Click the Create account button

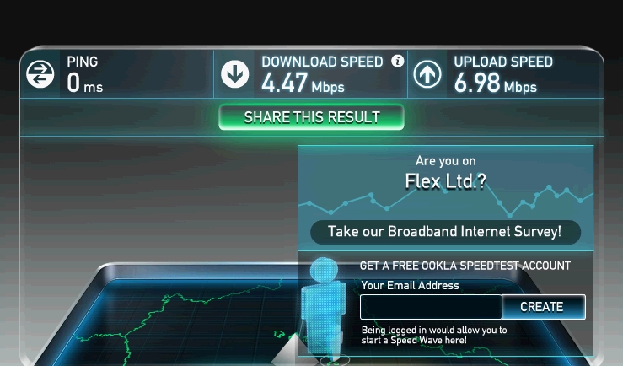click(543, 307)
